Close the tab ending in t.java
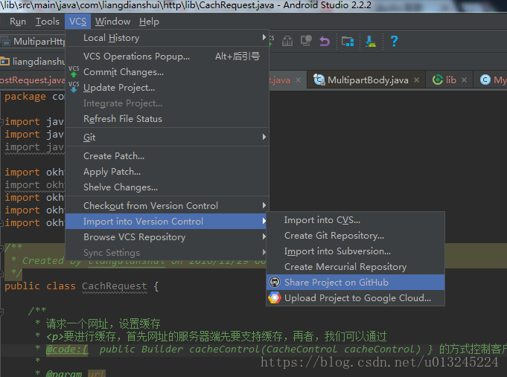 298,80
